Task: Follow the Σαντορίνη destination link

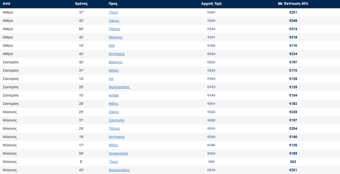Action: (x=116, y=120)
